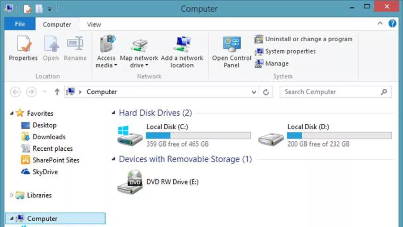This screenshot has width=403, height=227.
Task: Switch to the View ribbon tab
Action: coord(94,25)
